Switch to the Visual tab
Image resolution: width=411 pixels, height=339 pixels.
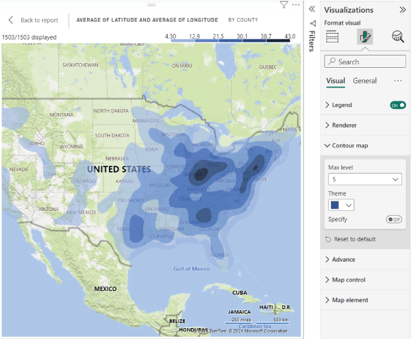[x=336, y=81]
